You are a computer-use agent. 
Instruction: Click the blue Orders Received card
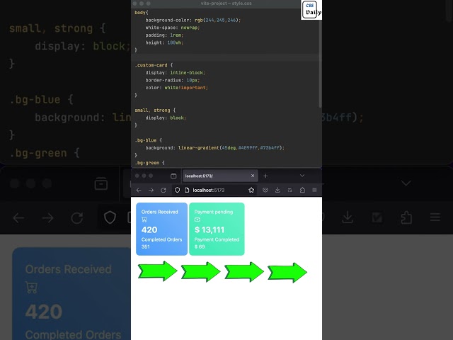pos(162,229)
